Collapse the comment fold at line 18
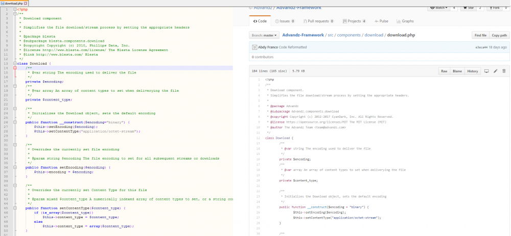 [15, 86]
